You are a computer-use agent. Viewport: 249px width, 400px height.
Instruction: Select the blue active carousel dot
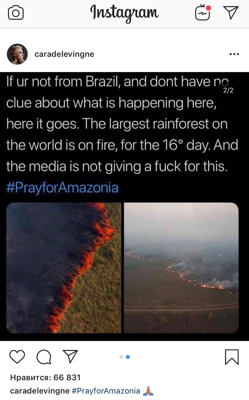128,357
